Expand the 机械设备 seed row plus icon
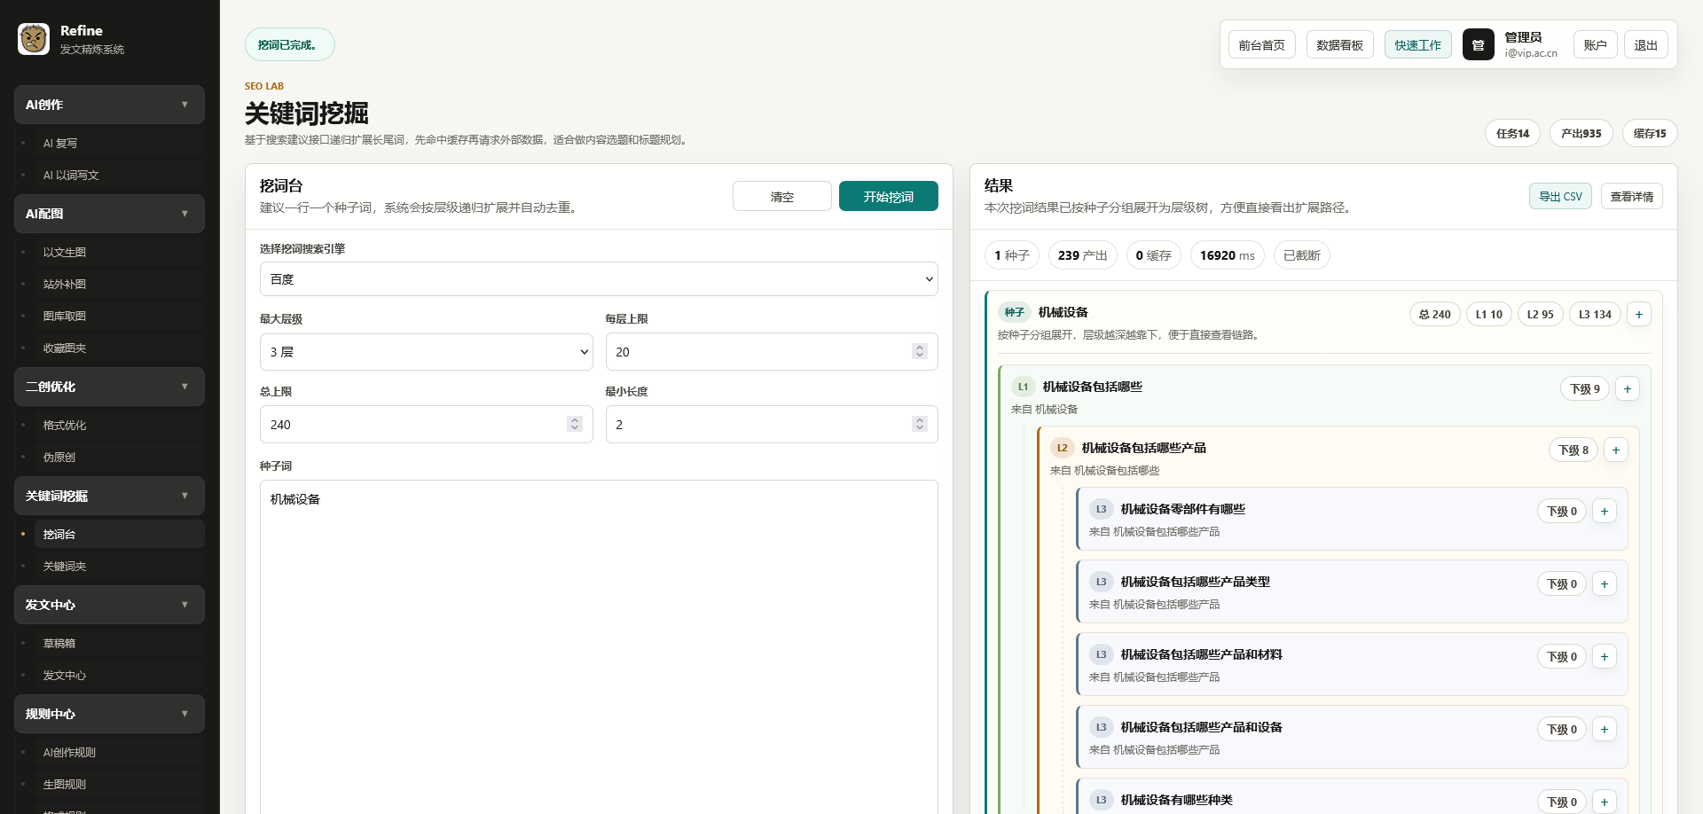 (1638, 314)
